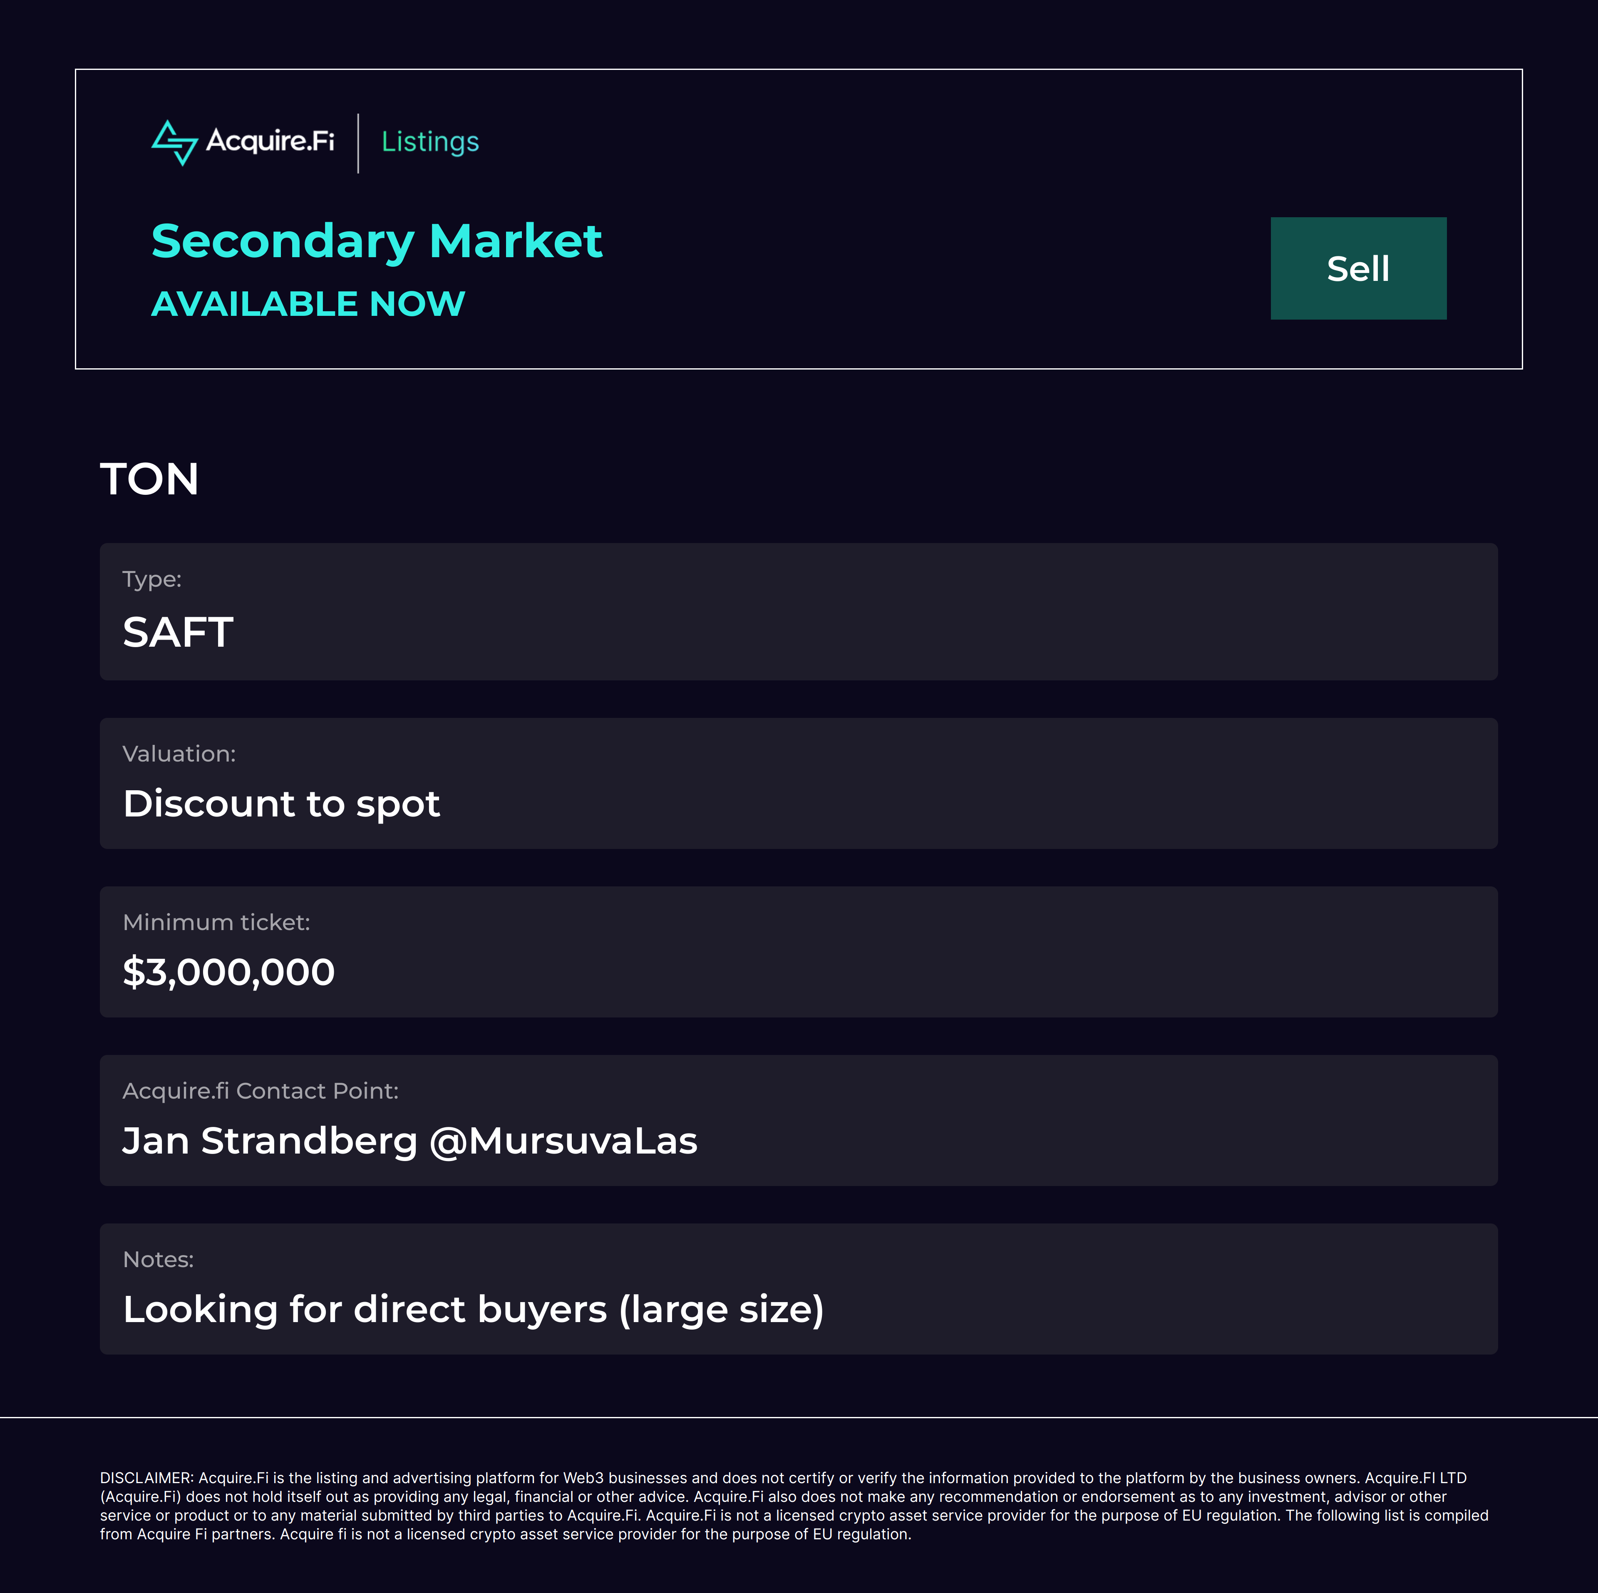Image resolution: width=1598 pixels, height=1593 pixels.
Task: Click the Acquire.Fi triangular logo icon
Action: (174, 142)
